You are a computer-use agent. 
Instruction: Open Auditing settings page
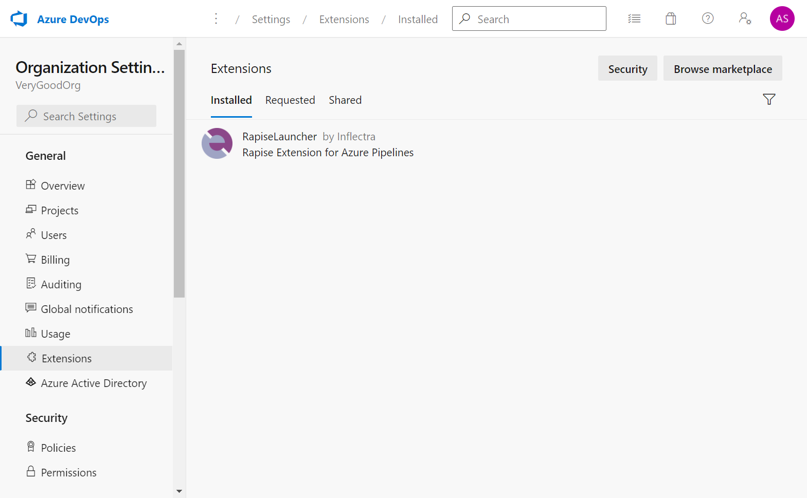[61, 285]
